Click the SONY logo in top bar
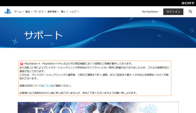The image size is (196, 113). [x=188, y=3]
